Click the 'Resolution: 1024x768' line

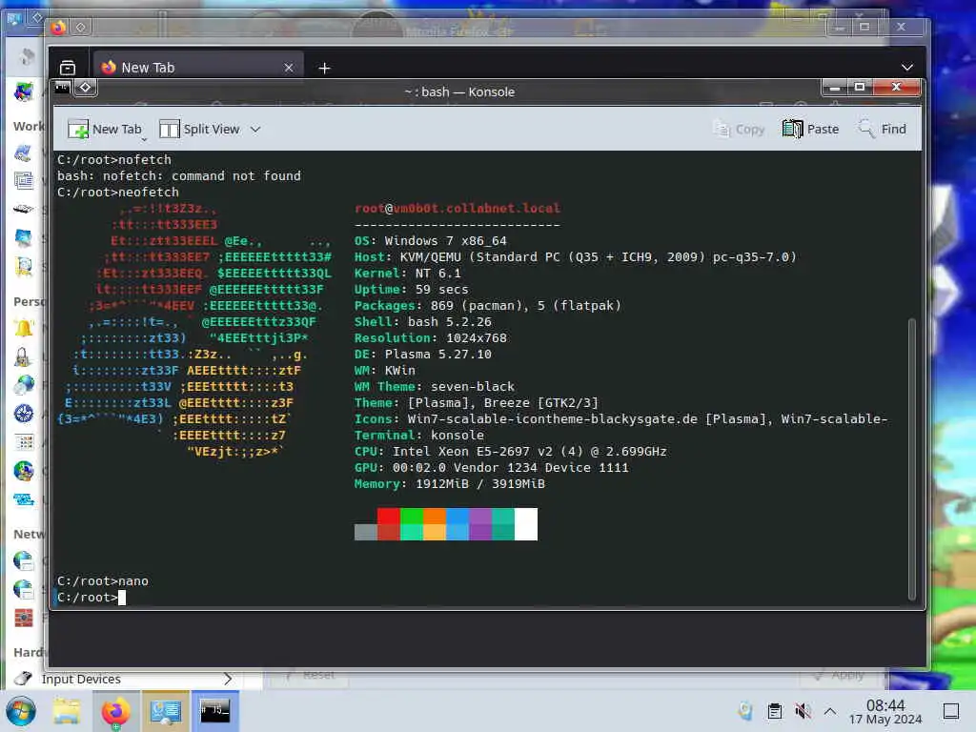point(430,338)
